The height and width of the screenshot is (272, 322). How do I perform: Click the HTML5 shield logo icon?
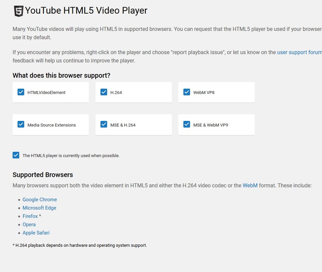(18, 11)
